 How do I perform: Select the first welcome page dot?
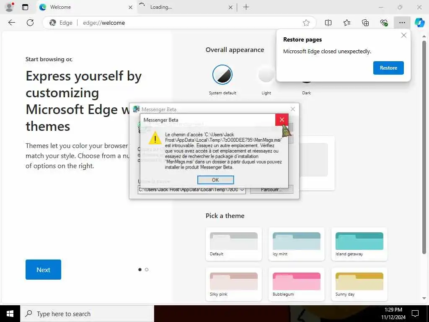point(140,270)
